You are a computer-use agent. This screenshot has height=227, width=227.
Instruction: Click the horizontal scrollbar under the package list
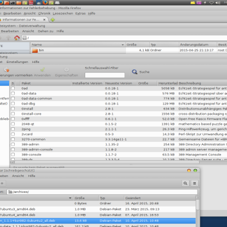coord(107,162)
